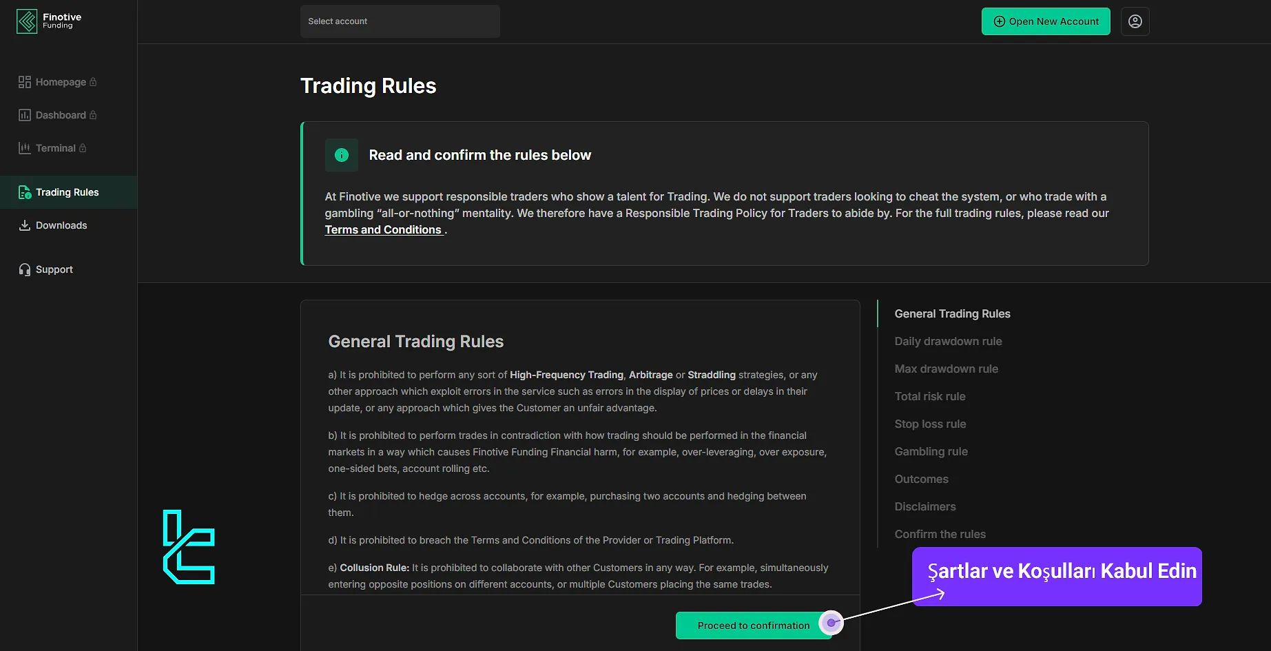Click the Terminal sidebar icon
The height and width of the screenshot is (651, 1271).
pos(24,147)
